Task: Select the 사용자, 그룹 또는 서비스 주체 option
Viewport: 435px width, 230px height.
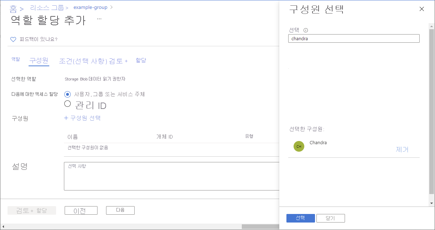Action: click(x=67, y=94)
